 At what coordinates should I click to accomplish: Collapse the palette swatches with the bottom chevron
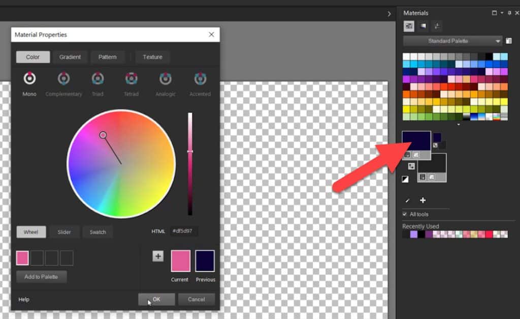(x=458, y=124)
